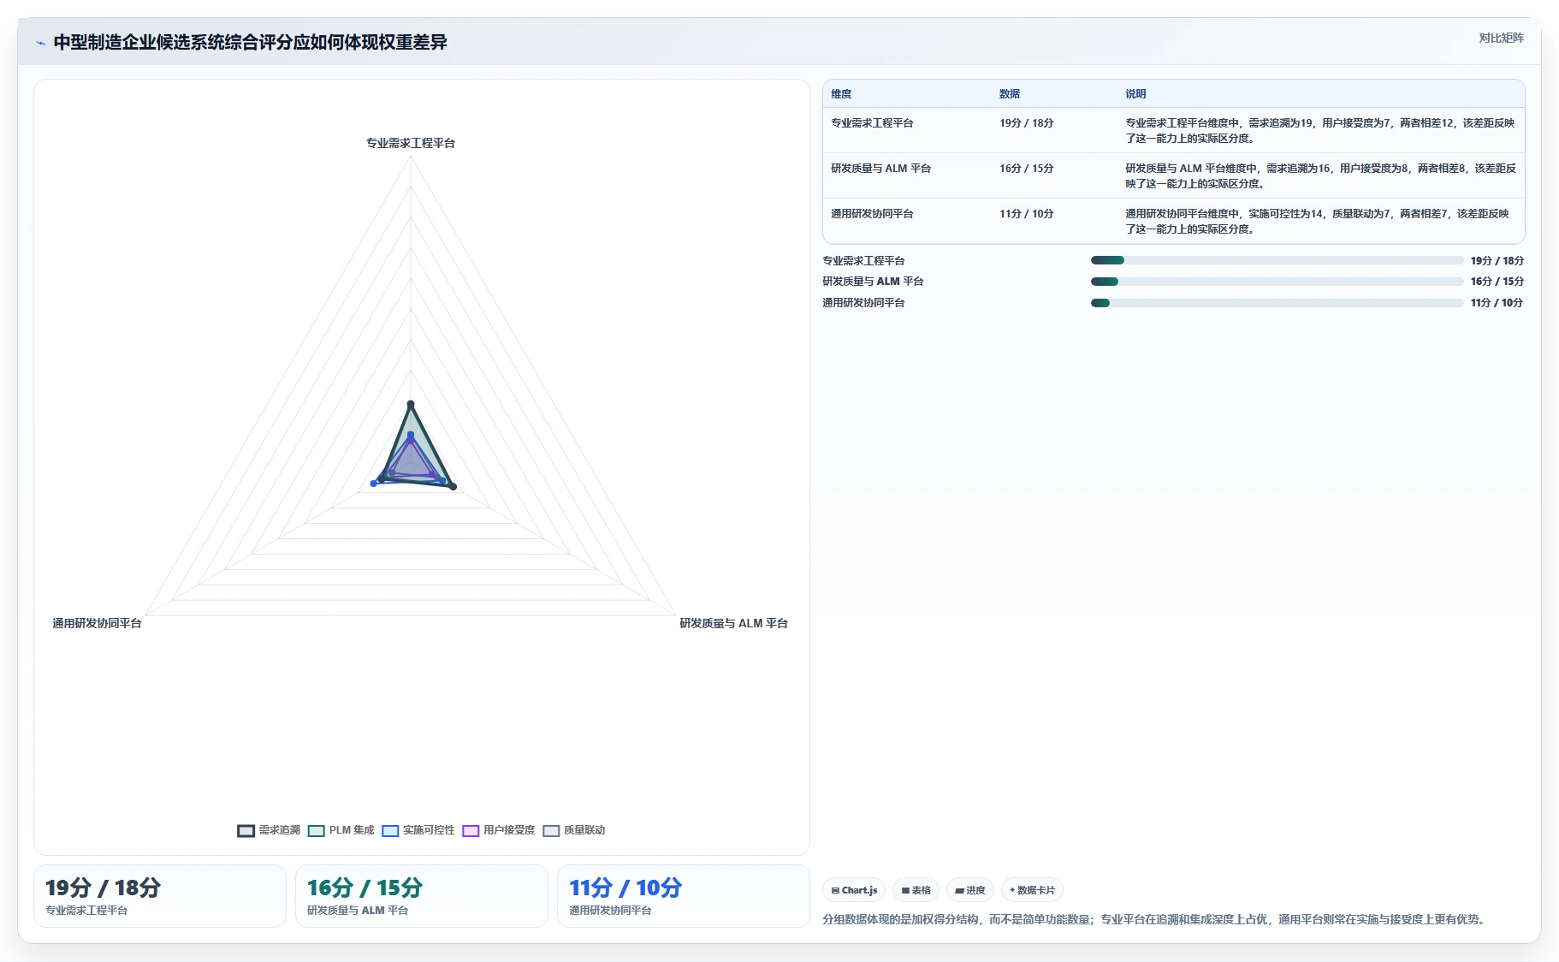This screenshot has width=1559, height=962.
Task: Select the 进度 chip
Action: point(970,890)
